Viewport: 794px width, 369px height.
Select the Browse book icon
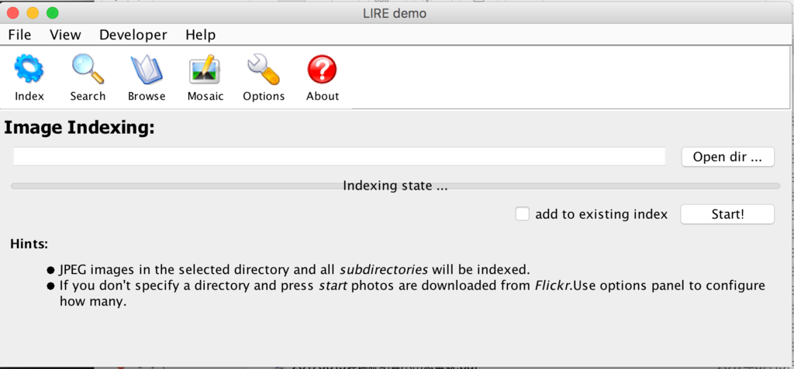tap(147, 71)
